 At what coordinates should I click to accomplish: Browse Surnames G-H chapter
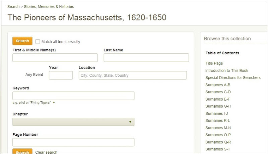pyautogui.click(x=218, y=106)
